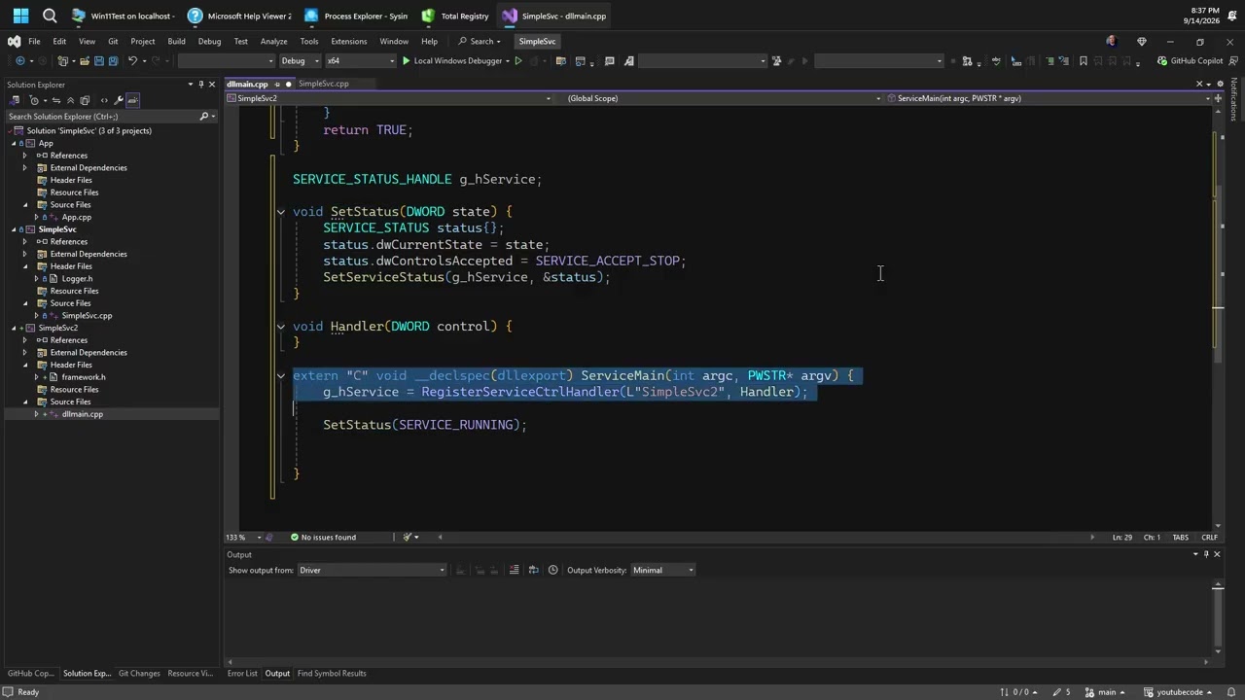Viewport: 1245px width, 700px height.
Task: Open the SimpleSvc2 project scope dropdown
Action: (389, 98)
